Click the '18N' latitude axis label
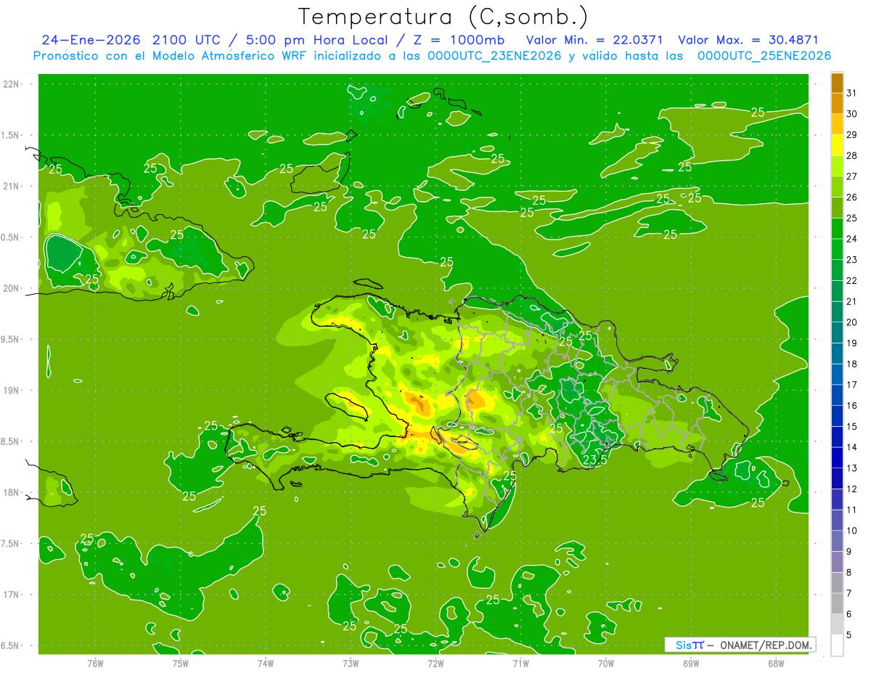 [x=11, y=492]
